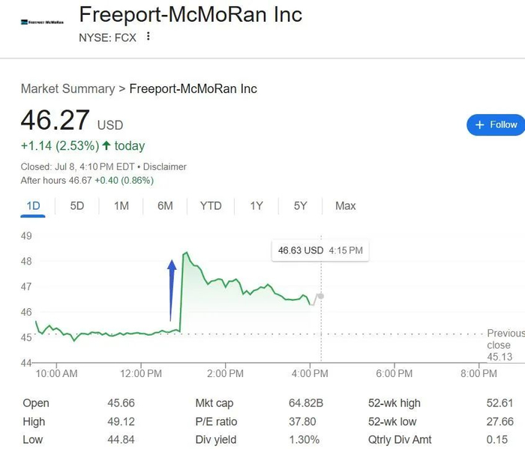Select the Max chart range
The height and width of the screenshot is (449, 525).
(x=345, y=205)
